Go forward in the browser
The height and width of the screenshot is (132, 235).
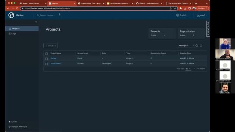(12, 8)
